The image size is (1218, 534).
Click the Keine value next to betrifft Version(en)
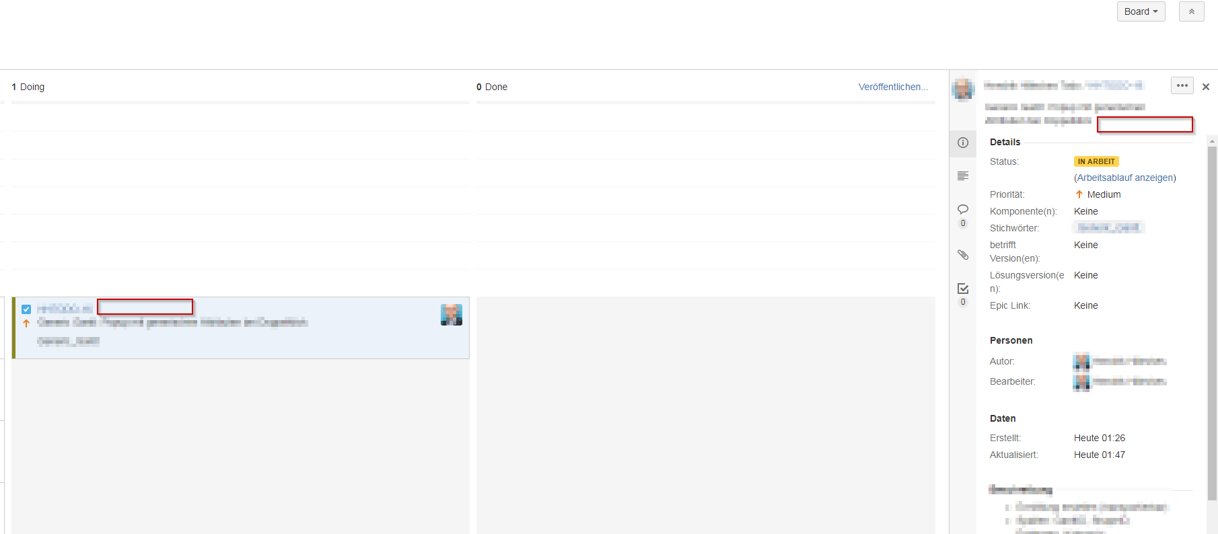1086,245
